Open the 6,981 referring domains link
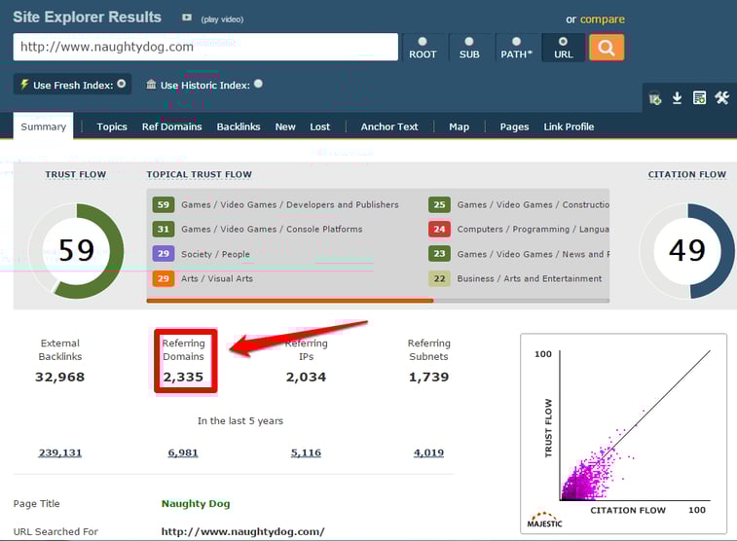 click(183, 452)
